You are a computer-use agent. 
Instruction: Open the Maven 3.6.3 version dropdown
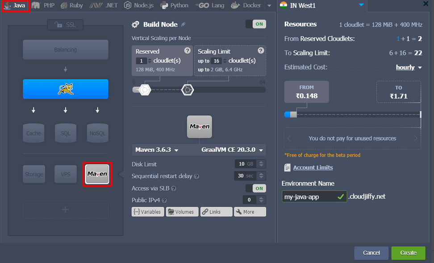coord(157,150)
